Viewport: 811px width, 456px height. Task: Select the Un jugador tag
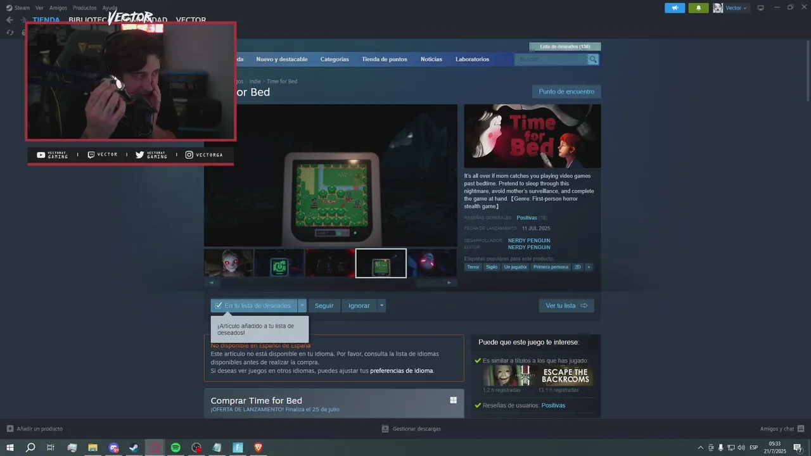coord(515,267)
